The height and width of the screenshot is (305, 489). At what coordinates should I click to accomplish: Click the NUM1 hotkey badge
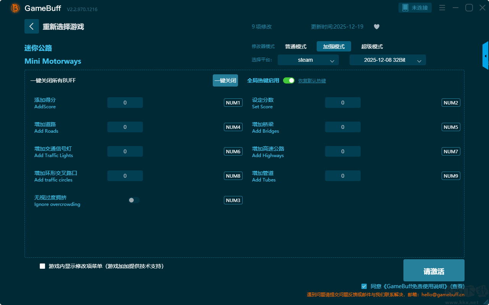233,103
